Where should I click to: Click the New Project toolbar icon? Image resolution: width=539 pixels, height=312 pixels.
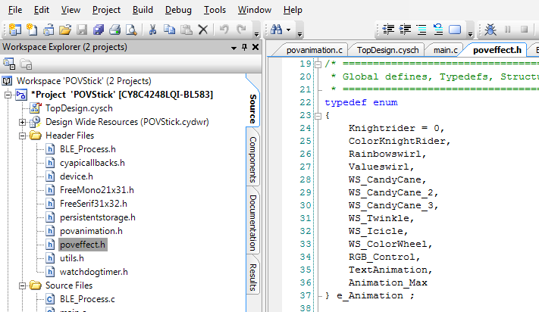(14, 30)
